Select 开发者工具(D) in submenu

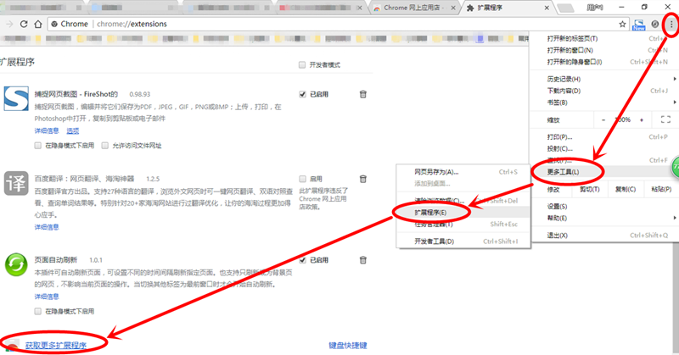coord(463,241)
